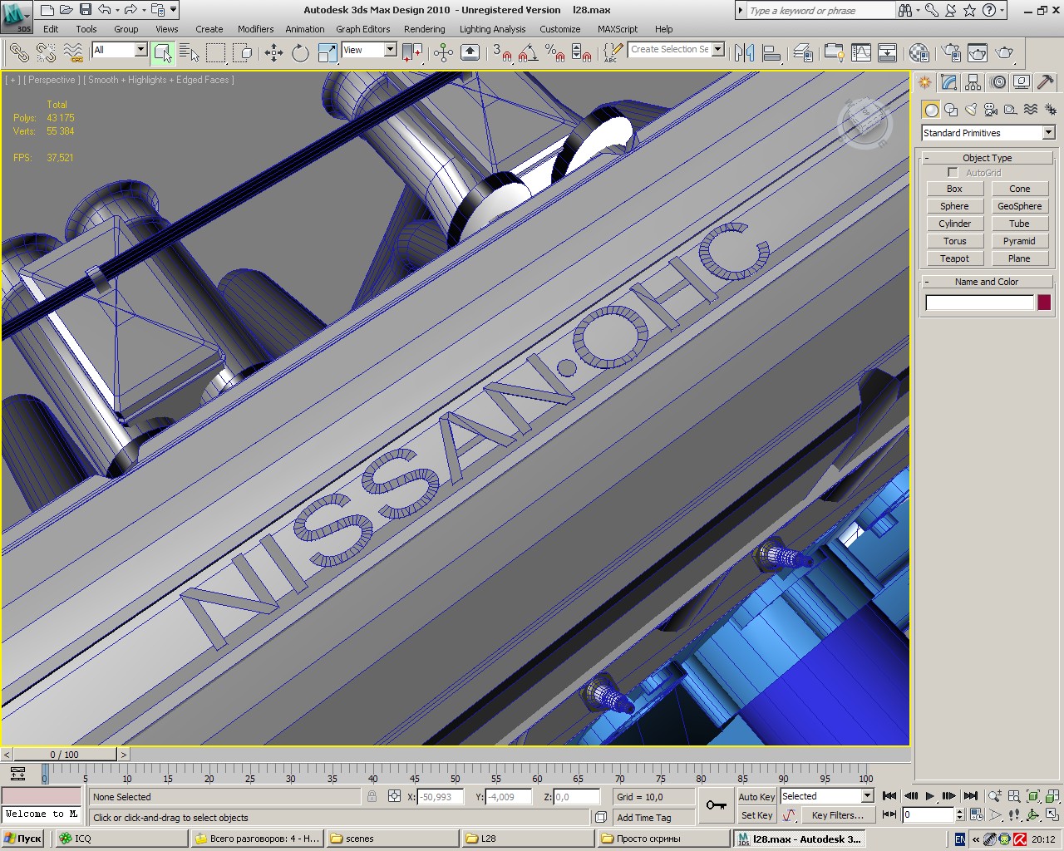Open the Time Configuration dialog

976,815
